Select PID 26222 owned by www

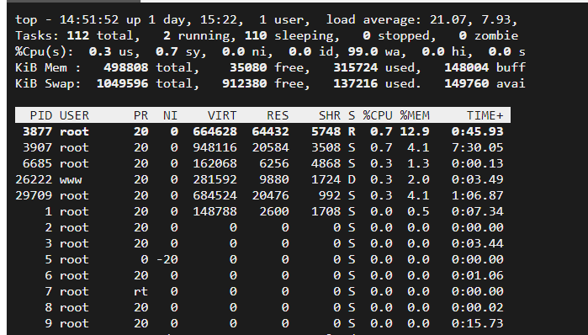pos(34,179)
